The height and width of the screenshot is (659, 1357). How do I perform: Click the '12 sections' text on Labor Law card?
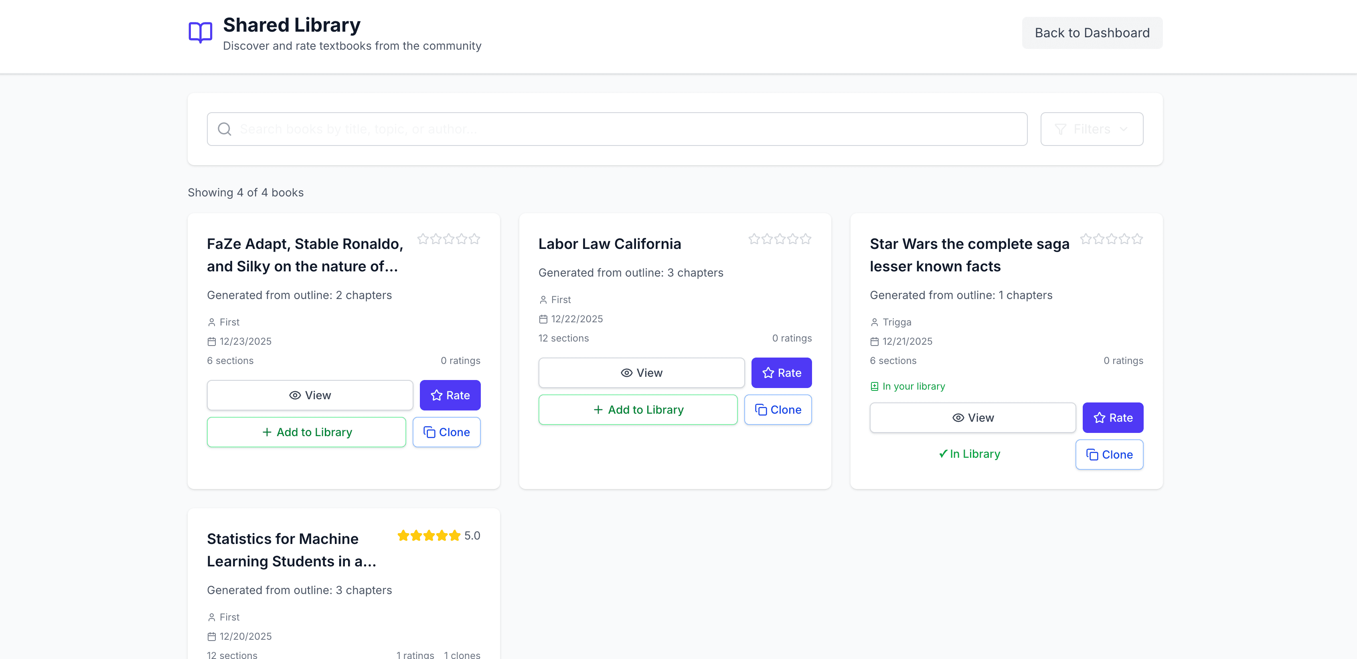[563, 338]
